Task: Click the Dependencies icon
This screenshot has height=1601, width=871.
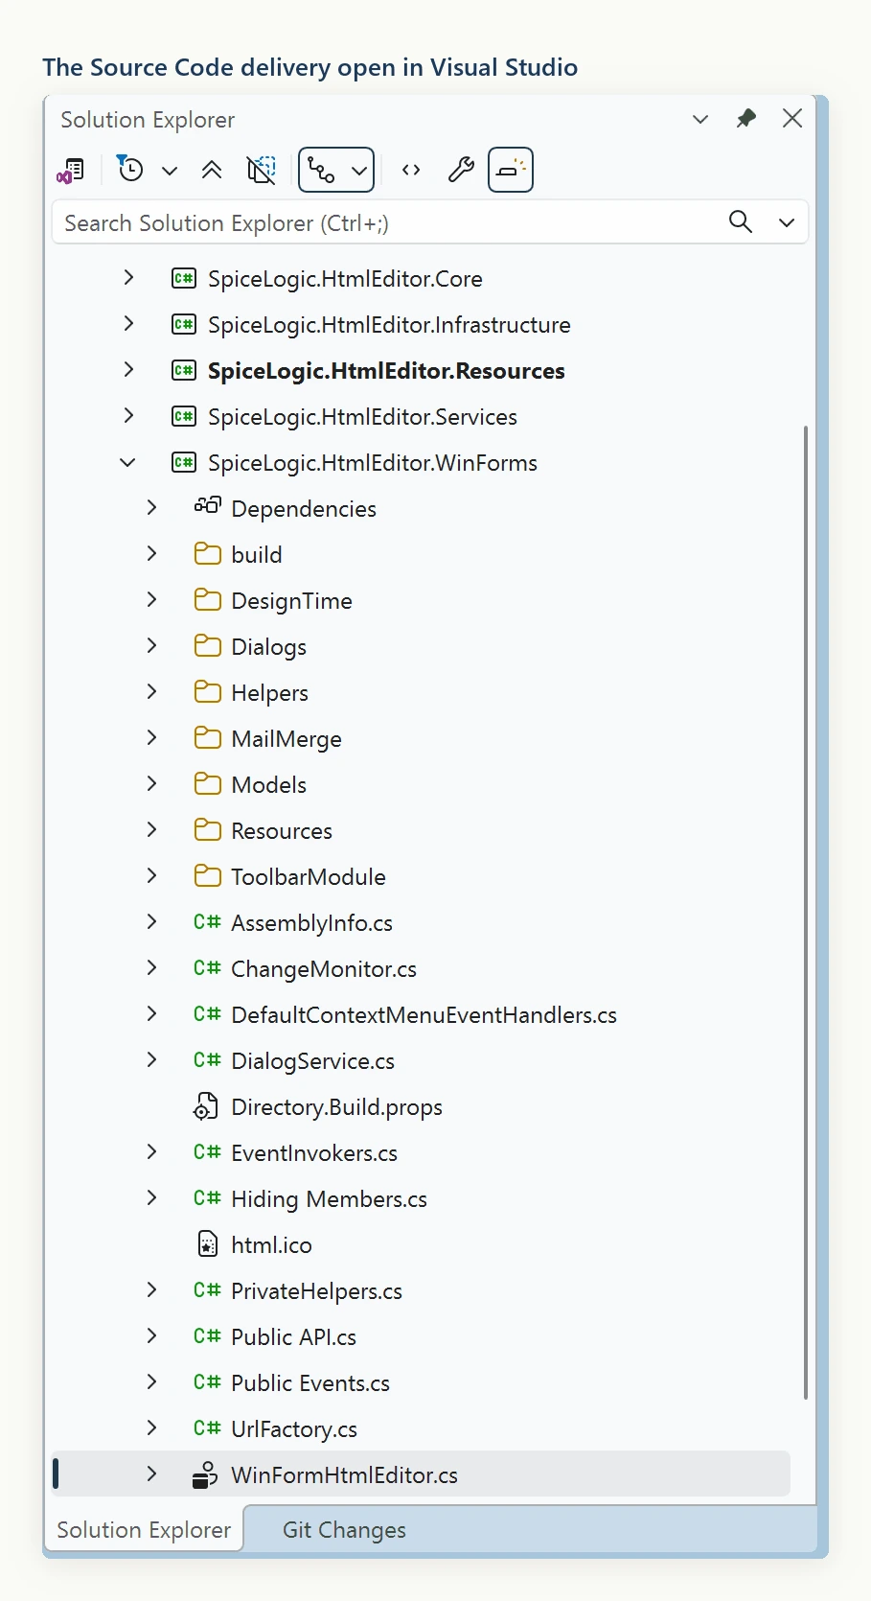Action: [208, 505]
